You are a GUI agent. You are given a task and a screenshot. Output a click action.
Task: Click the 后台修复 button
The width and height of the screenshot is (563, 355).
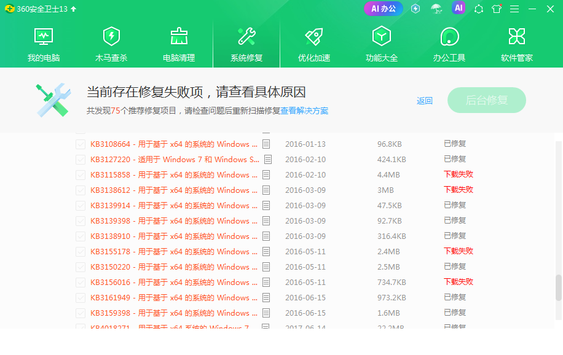pos(487,100)
